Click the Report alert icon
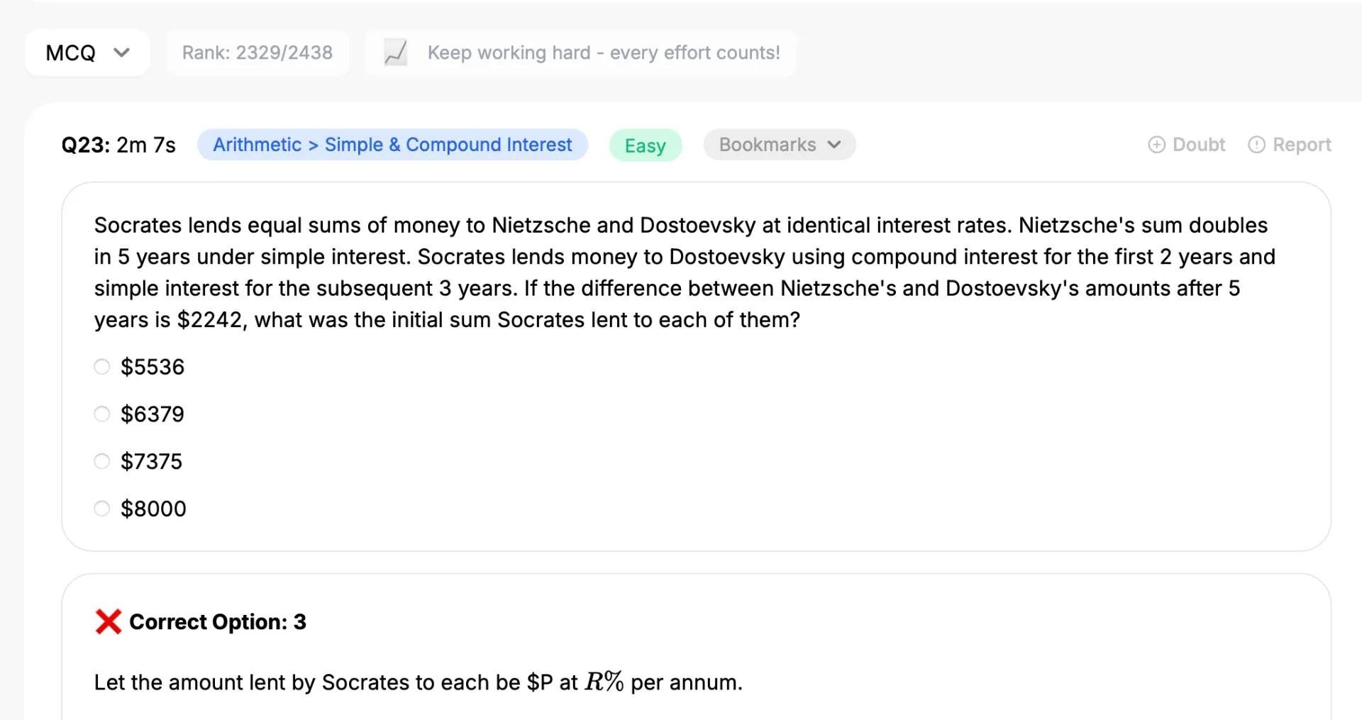The image size is (1362, 720). 1256,145
